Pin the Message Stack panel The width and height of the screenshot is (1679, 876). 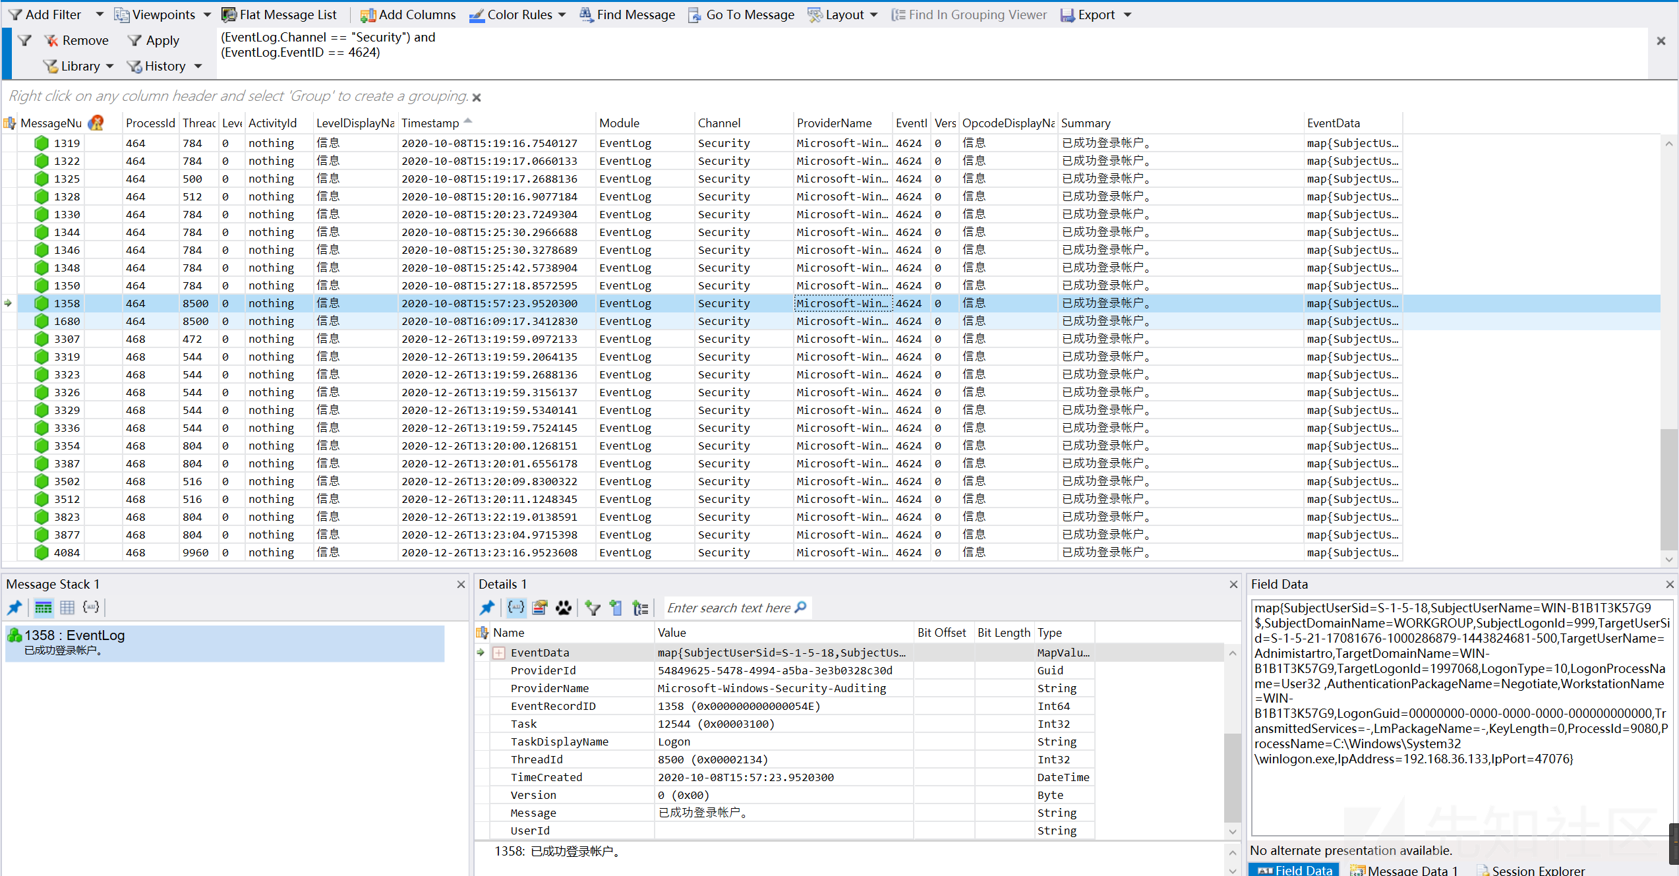pos(15,607)
